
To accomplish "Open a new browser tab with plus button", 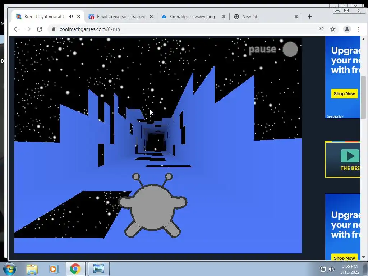I will tap(310, 17).
